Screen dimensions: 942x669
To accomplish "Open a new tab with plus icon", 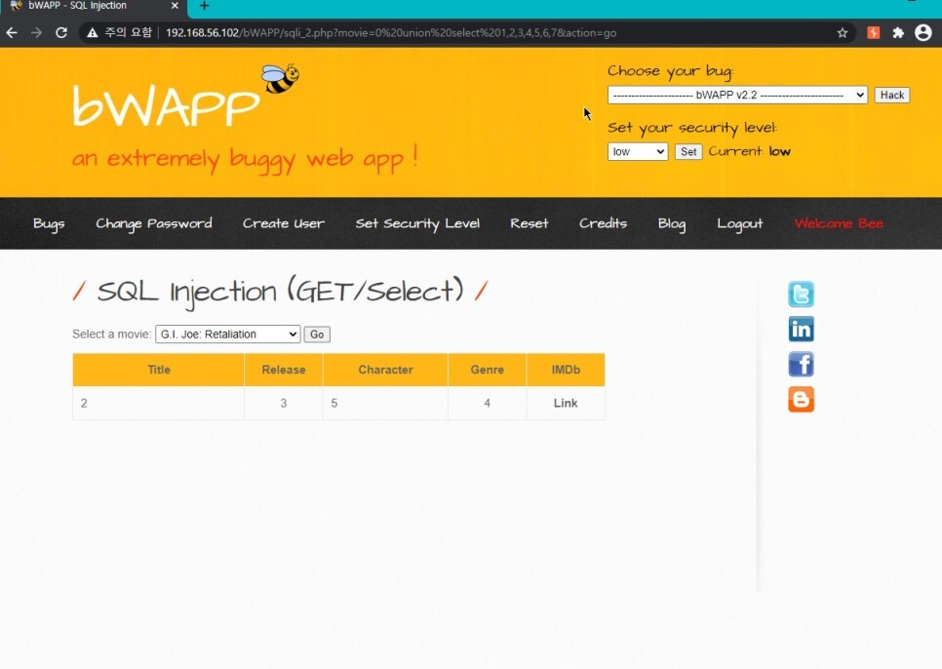I will tap(204, 6).
